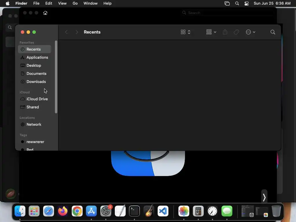Viewport: 296px width, 222px height.
Task: Click the Search field in background window
Action: (x=228, y=13)
